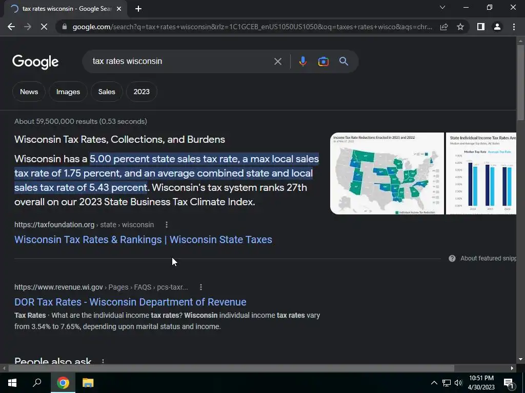Open options next to People also ask
This screenshot has width=525, height=393.
tap(103, 361)
